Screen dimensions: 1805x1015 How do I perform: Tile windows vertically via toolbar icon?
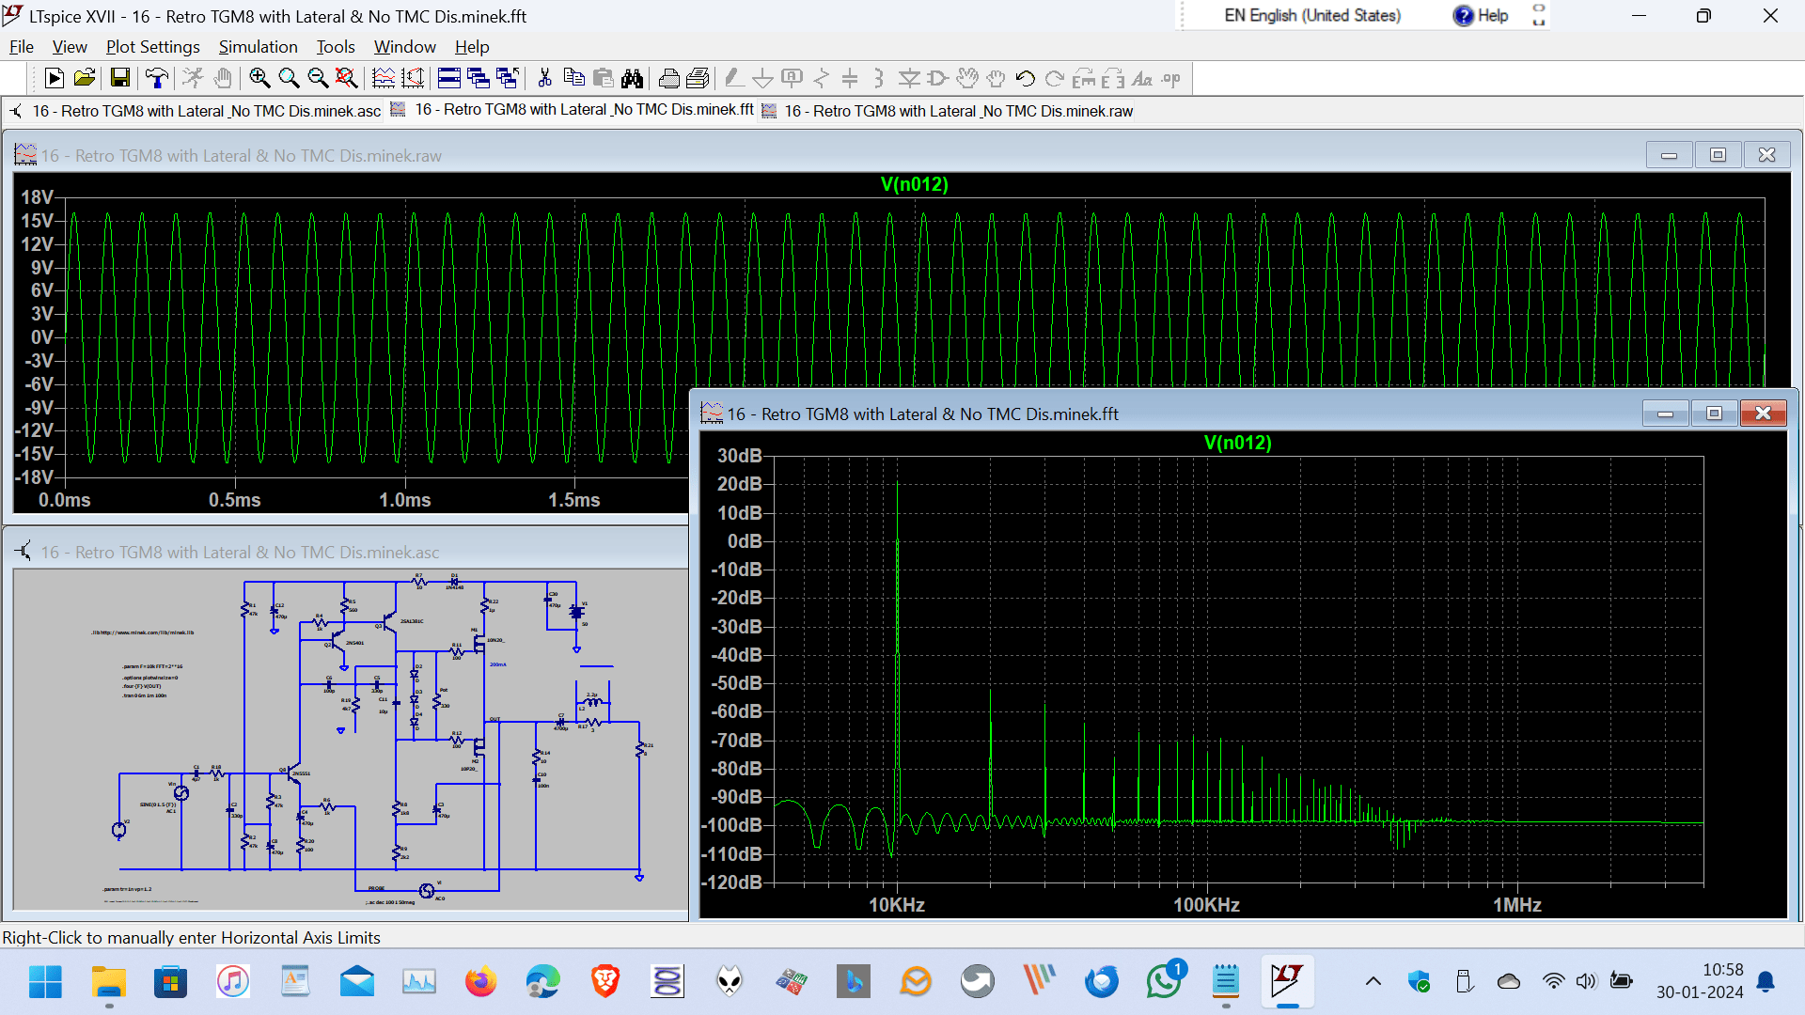(508, 79)
